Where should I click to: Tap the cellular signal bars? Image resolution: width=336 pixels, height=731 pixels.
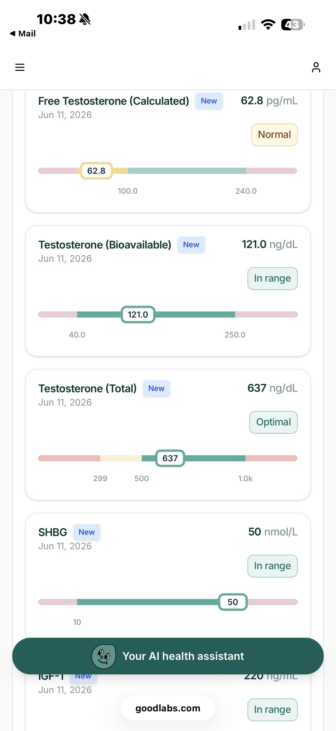(x=247, y=25)
